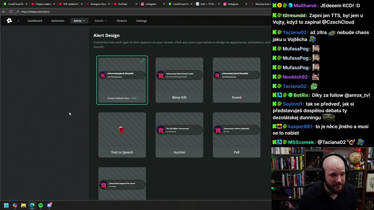Go back with the browser back arrow
This screenshot has width=374, height=210.
[4, 12]
